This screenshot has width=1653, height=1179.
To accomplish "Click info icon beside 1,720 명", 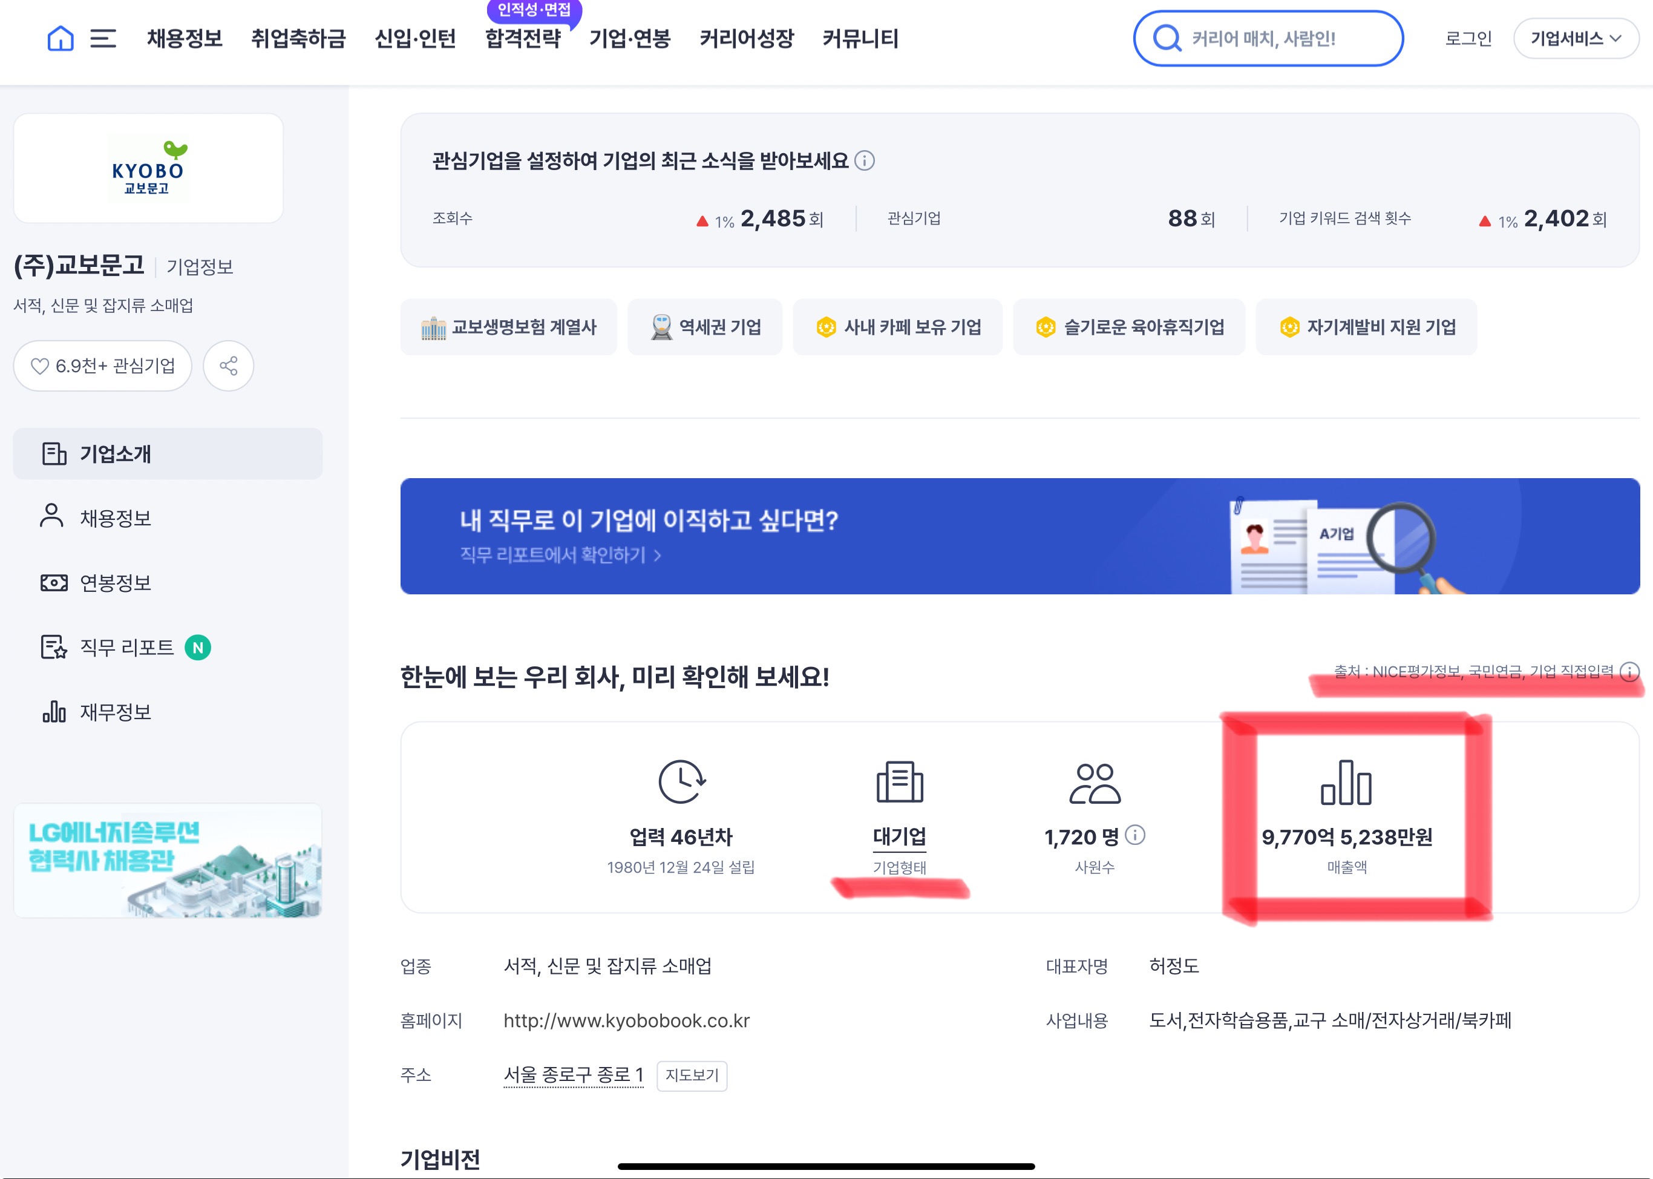I will [x=1135, y=836].
